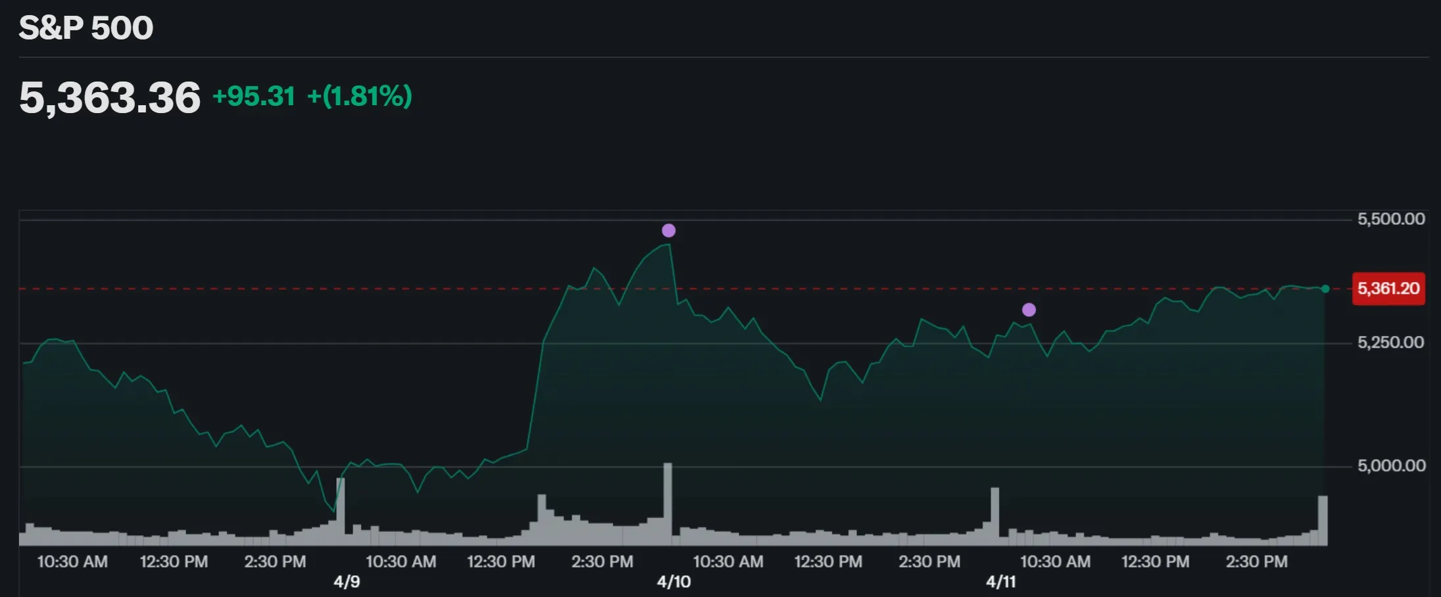Click the volume spike bar above 4/11
Screen dimensions: 1441x597
tap(994, 516)
